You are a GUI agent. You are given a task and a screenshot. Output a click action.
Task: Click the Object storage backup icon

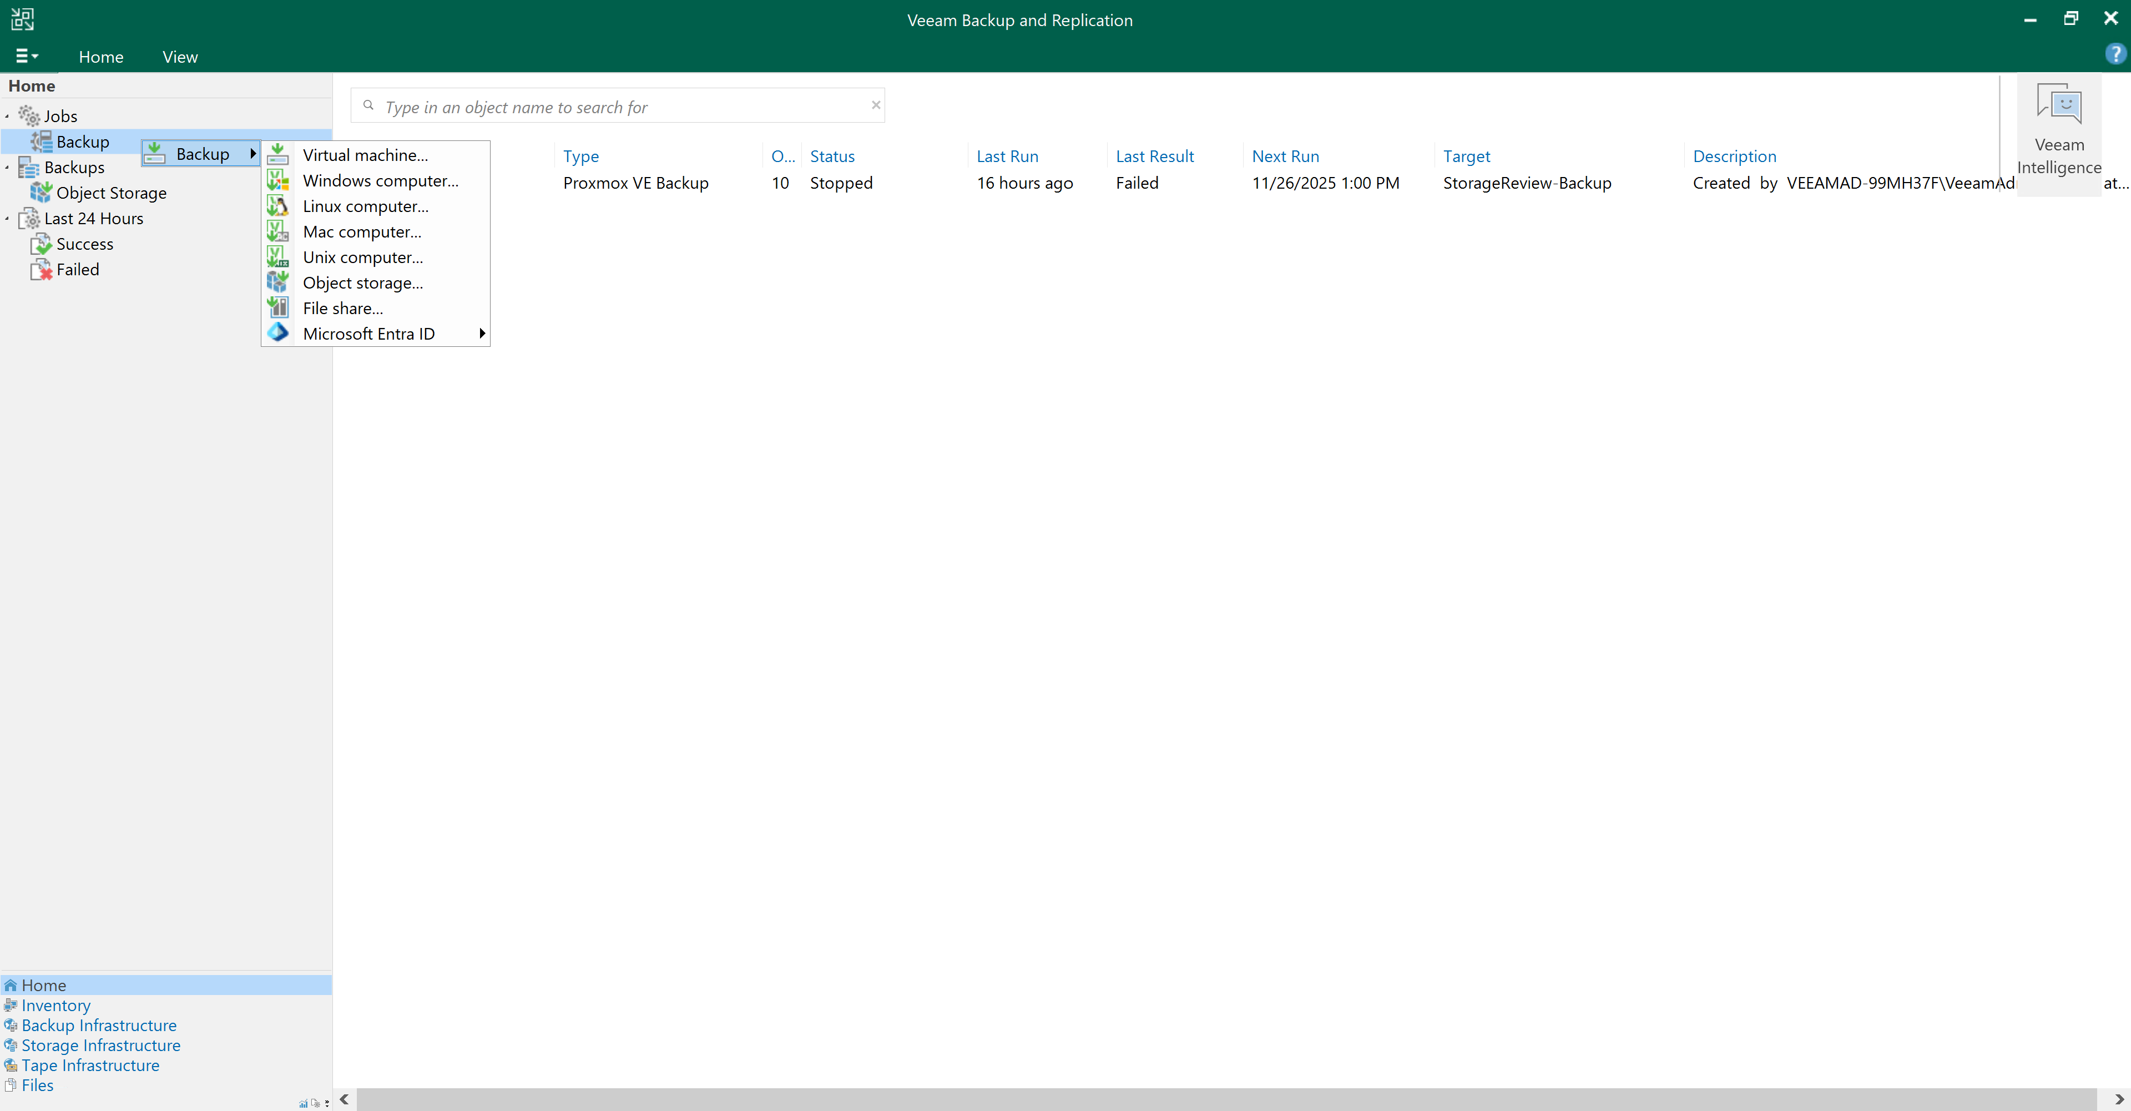pos(278,283)
